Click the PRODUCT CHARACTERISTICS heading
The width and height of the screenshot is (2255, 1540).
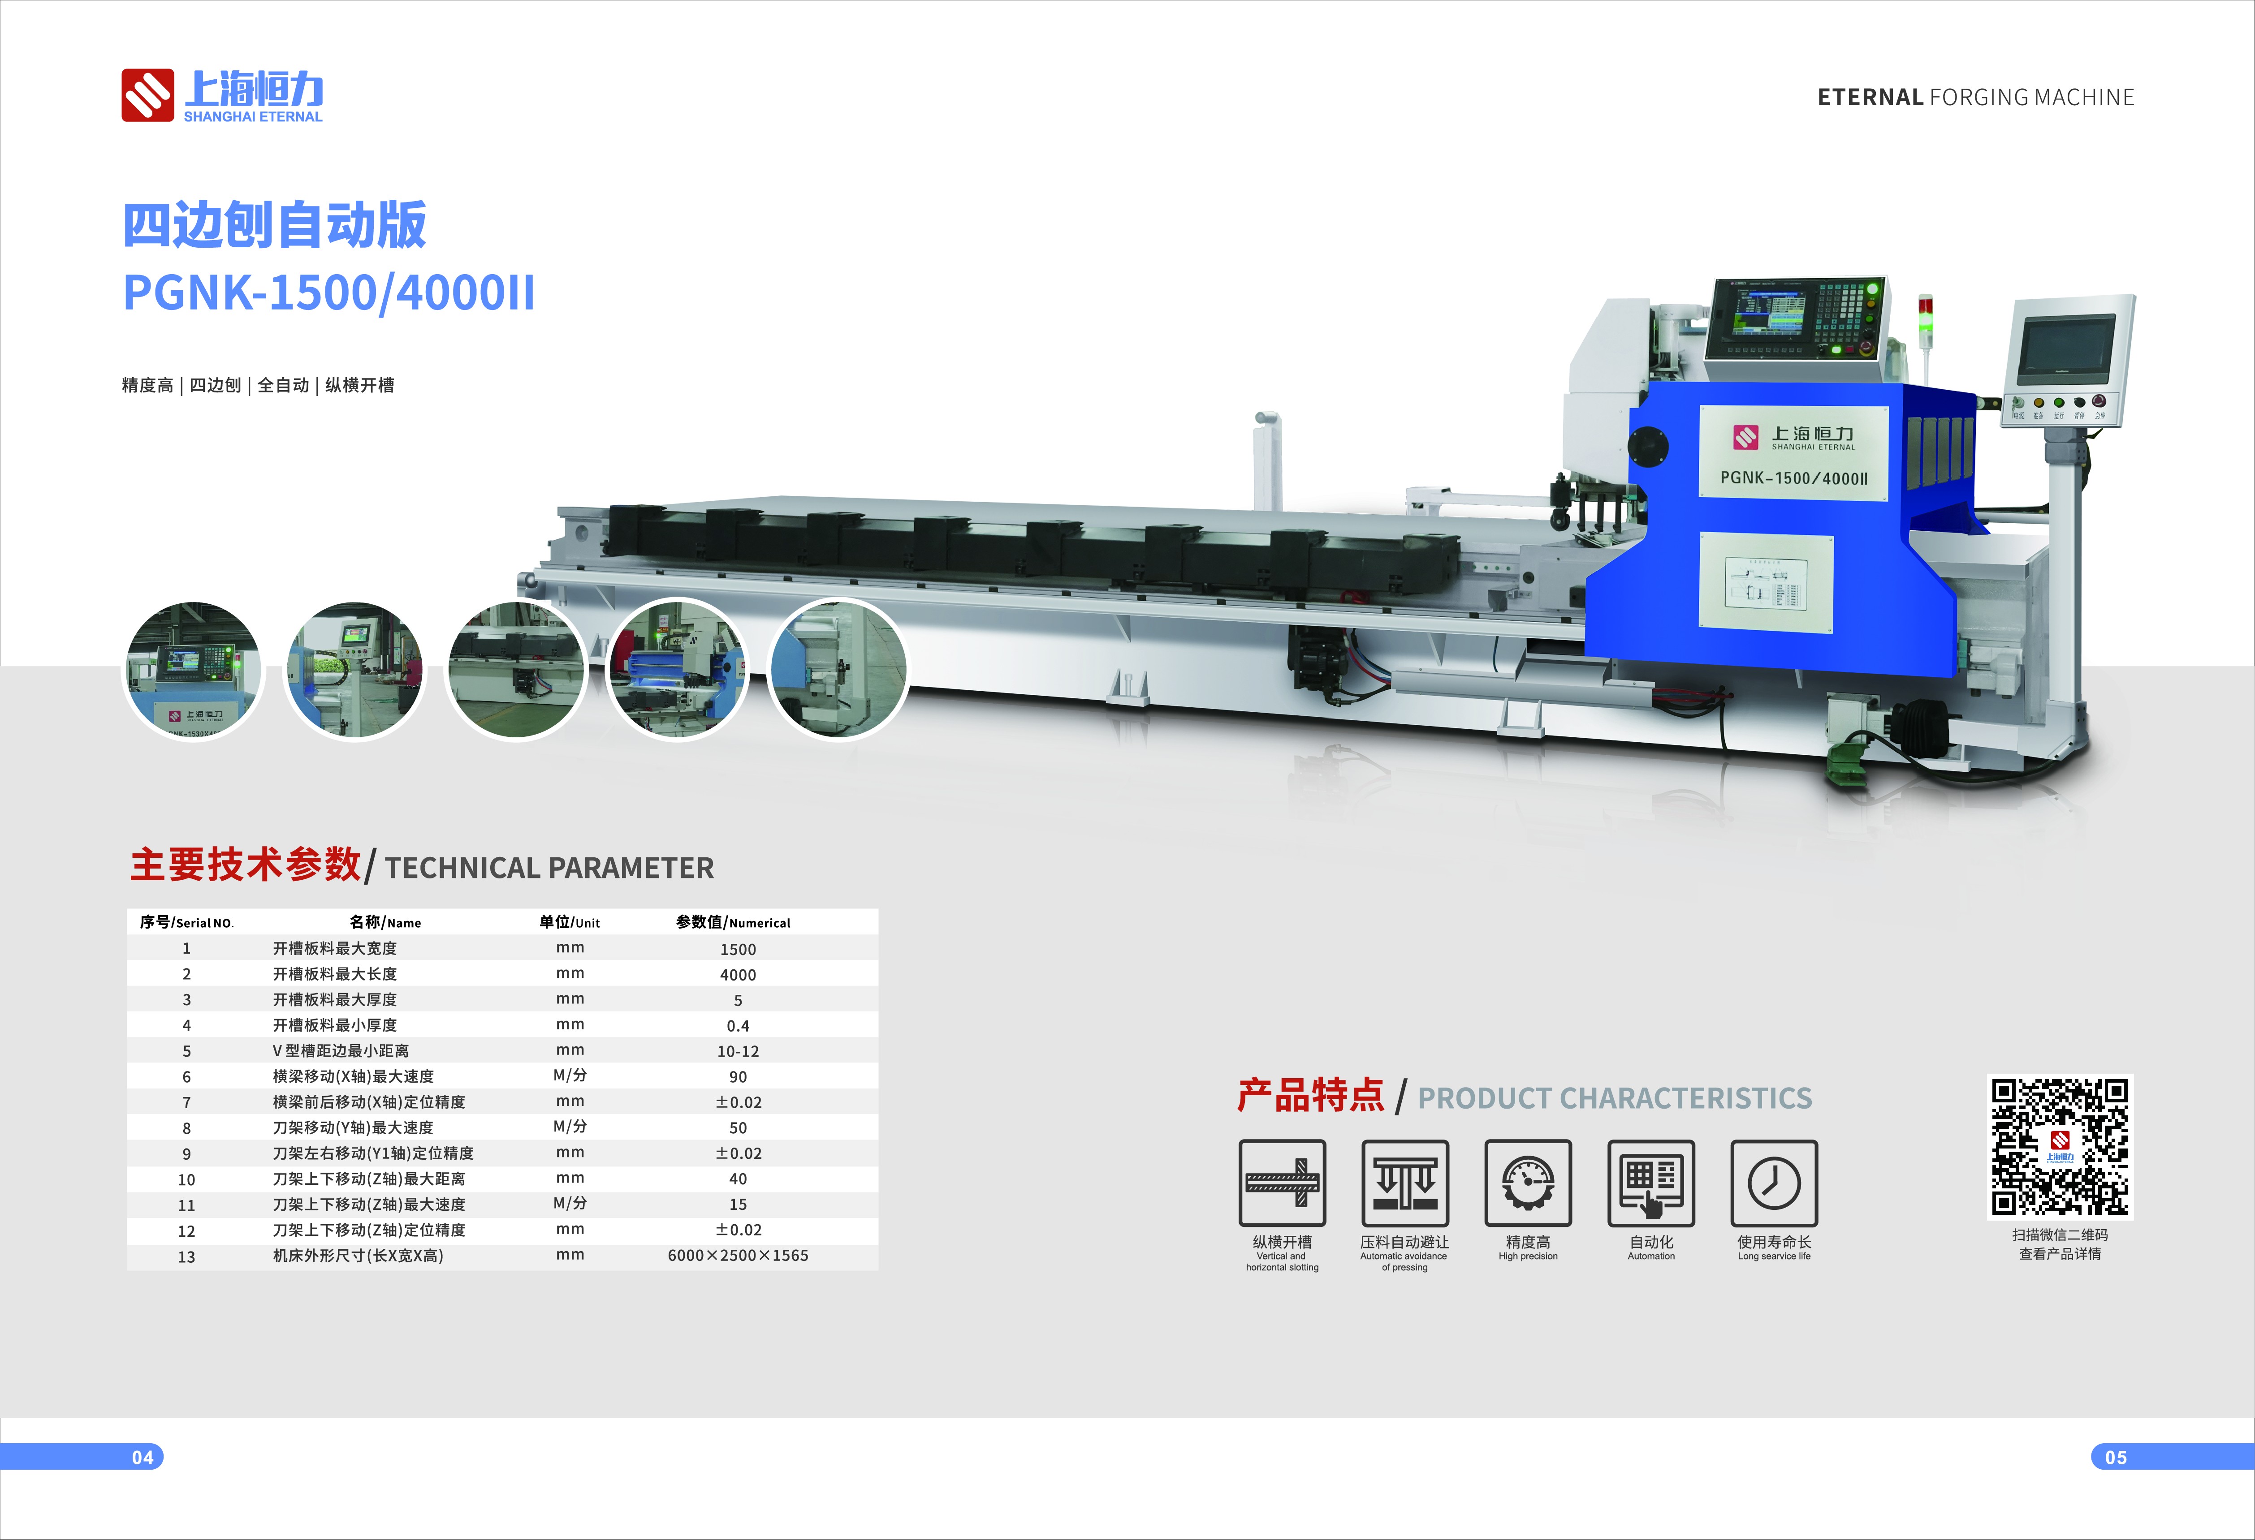click(x=1615, y=1098)
